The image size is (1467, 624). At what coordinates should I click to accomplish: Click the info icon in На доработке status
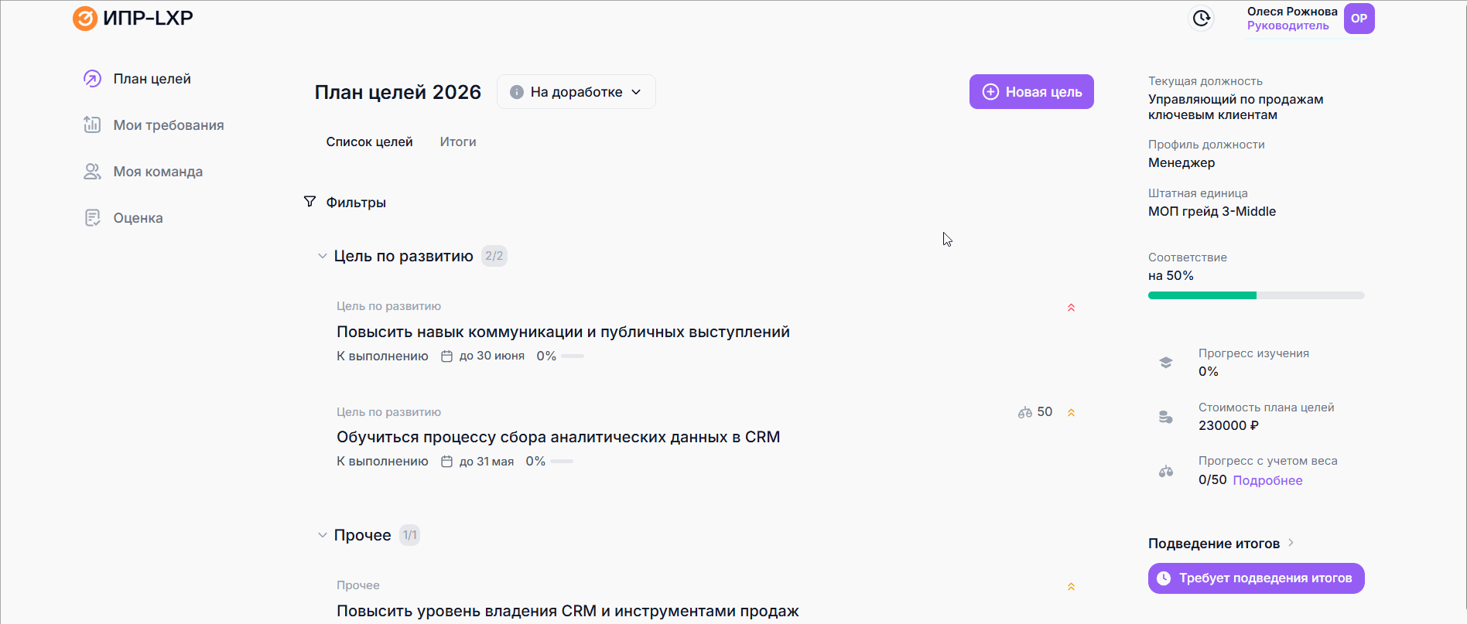(x=517, y=92)
